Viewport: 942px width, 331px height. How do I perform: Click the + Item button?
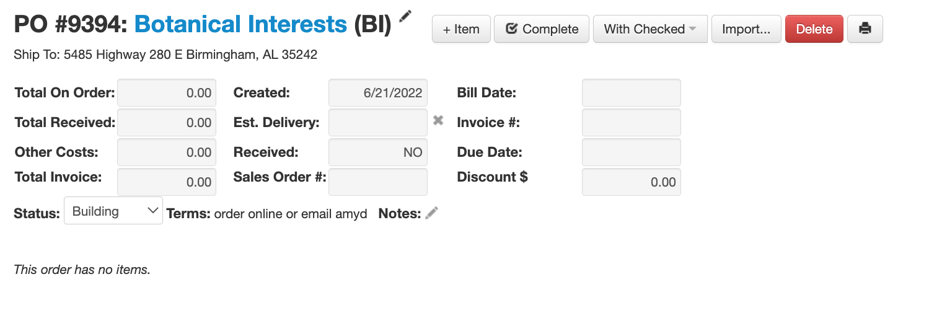461,29
